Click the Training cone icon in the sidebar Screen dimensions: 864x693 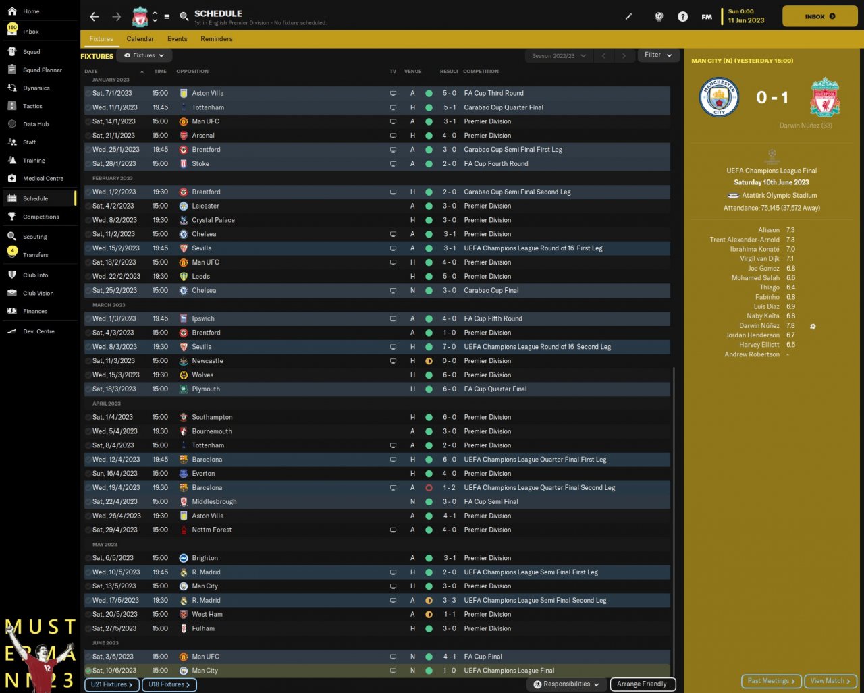coord(12,161)
